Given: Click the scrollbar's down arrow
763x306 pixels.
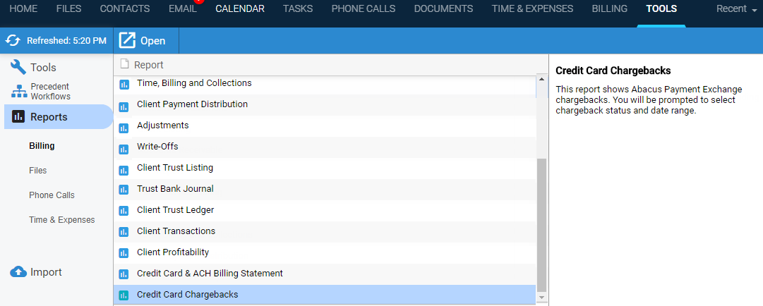Looking at the screenshot, I should [x=541, y=296].
